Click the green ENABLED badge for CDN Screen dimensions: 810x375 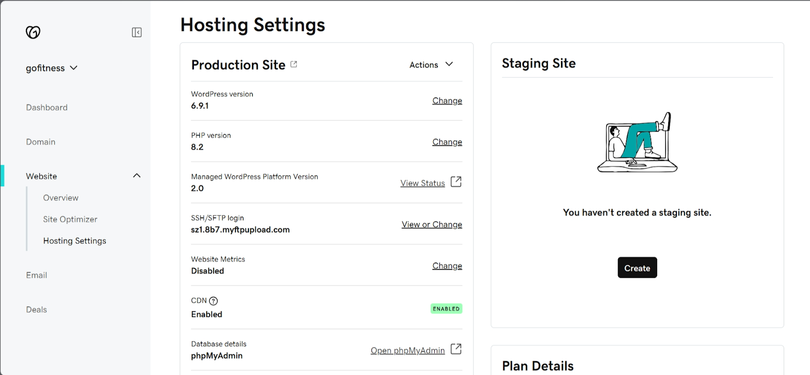(447, 309)
